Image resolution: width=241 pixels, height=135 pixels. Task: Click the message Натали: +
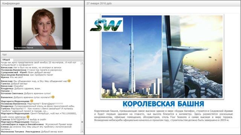coord(7,91)
